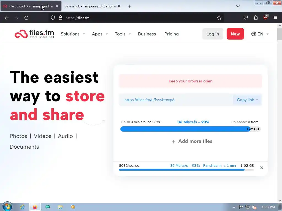Click the padlock site info icon
282x211 pixels.
(x=61, y=18)
